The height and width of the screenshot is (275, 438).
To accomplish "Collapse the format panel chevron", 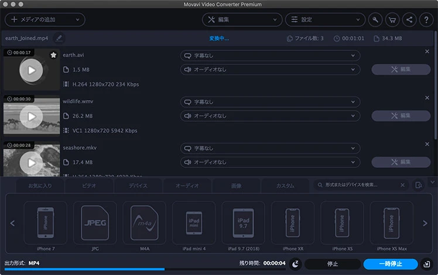I will (432, 183).
